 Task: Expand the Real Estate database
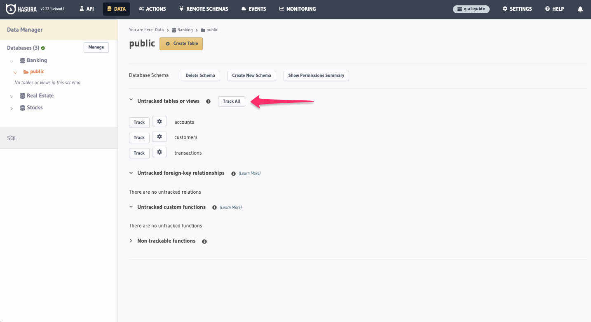tap(12, 97)
